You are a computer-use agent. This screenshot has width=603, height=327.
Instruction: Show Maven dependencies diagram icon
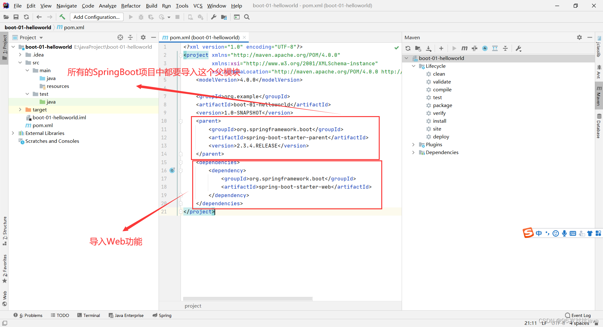495,48
